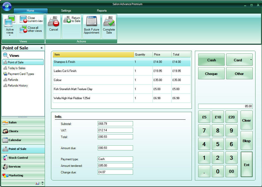Viewport: 262px width, 187px height.
Task: Select Today's Sales in Views list
Action: pos(17,68)
